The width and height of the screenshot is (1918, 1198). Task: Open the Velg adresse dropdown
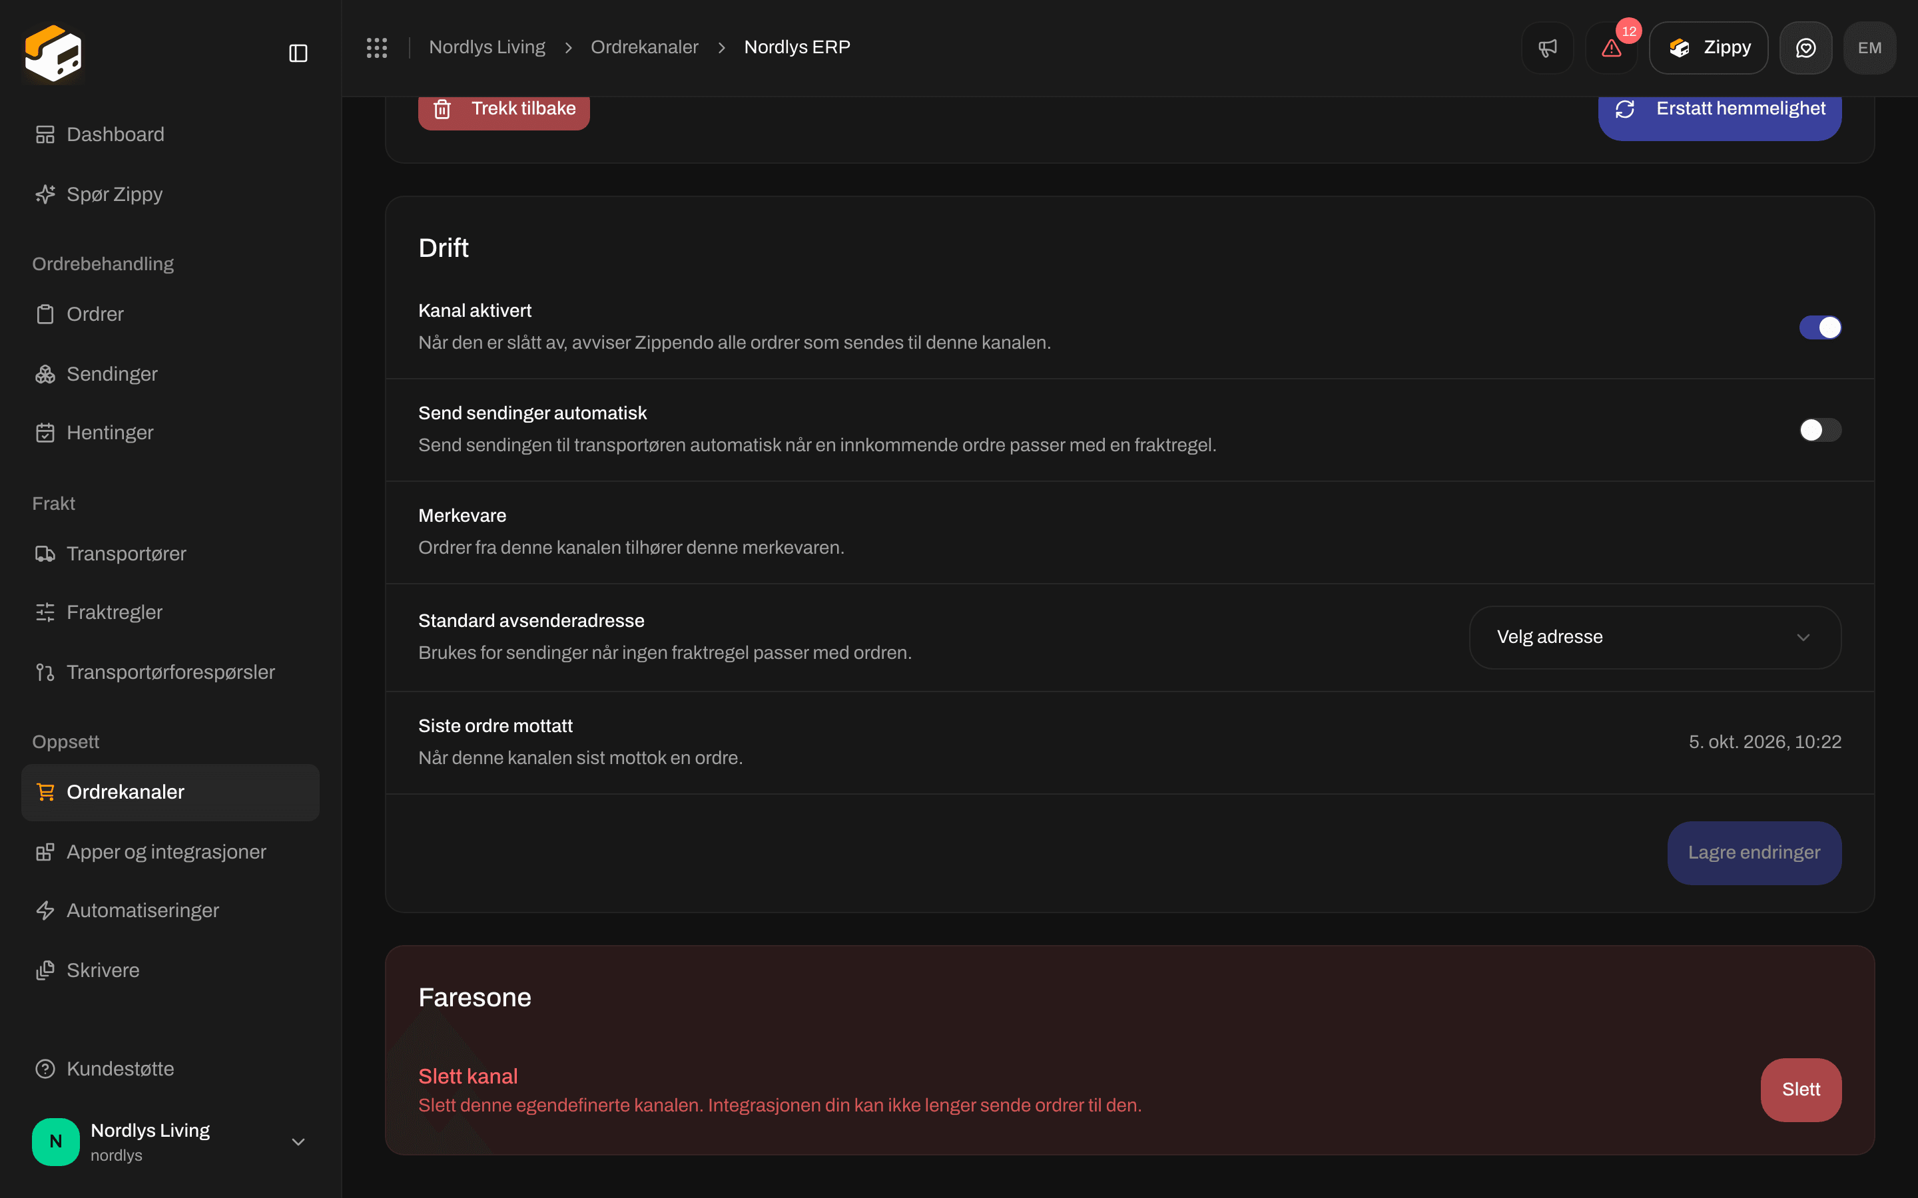click(1655, 637)
